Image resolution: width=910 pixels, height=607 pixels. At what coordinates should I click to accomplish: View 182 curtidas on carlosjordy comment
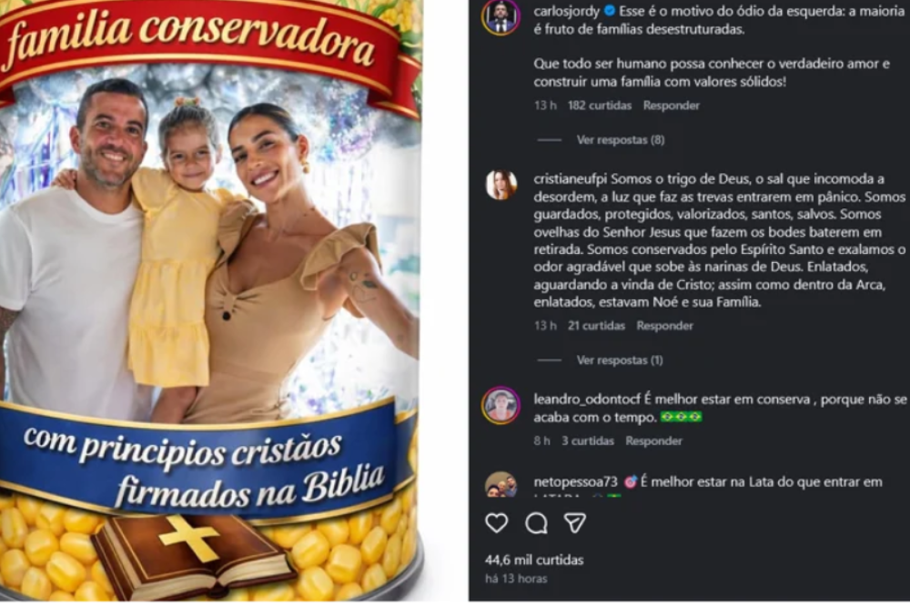pyautogui.click(x=600, y=106)
